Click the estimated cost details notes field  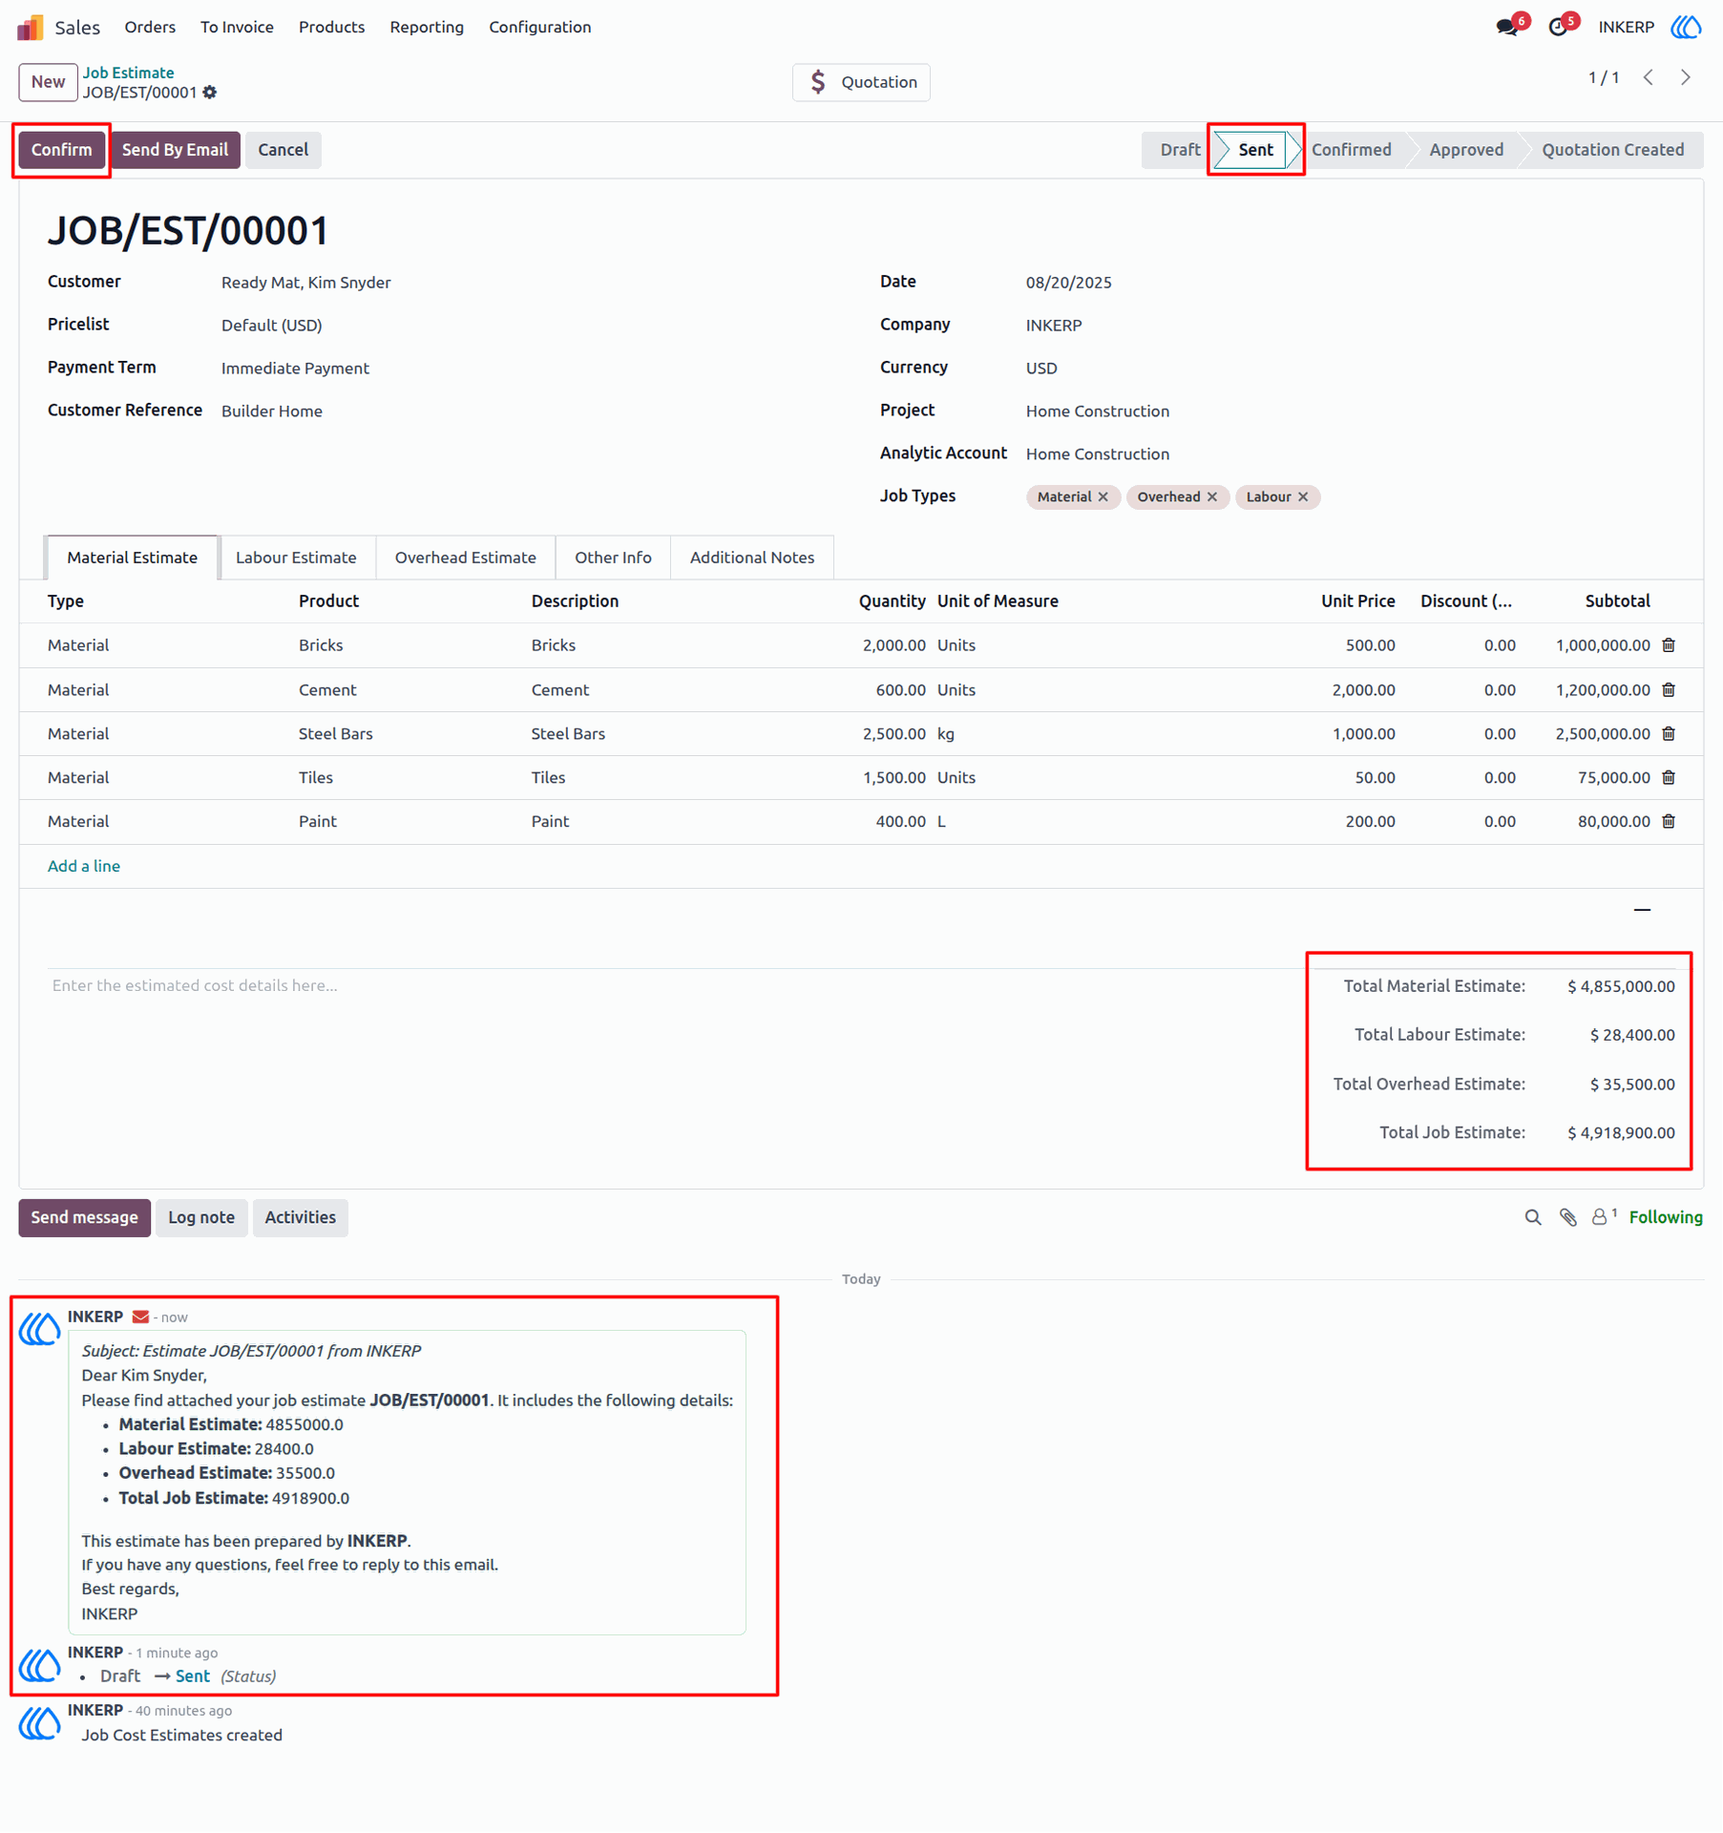click(x=668, y=985)
